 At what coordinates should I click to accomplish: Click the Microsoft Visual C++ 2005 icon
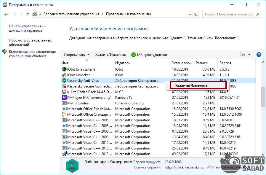[64, 120]
